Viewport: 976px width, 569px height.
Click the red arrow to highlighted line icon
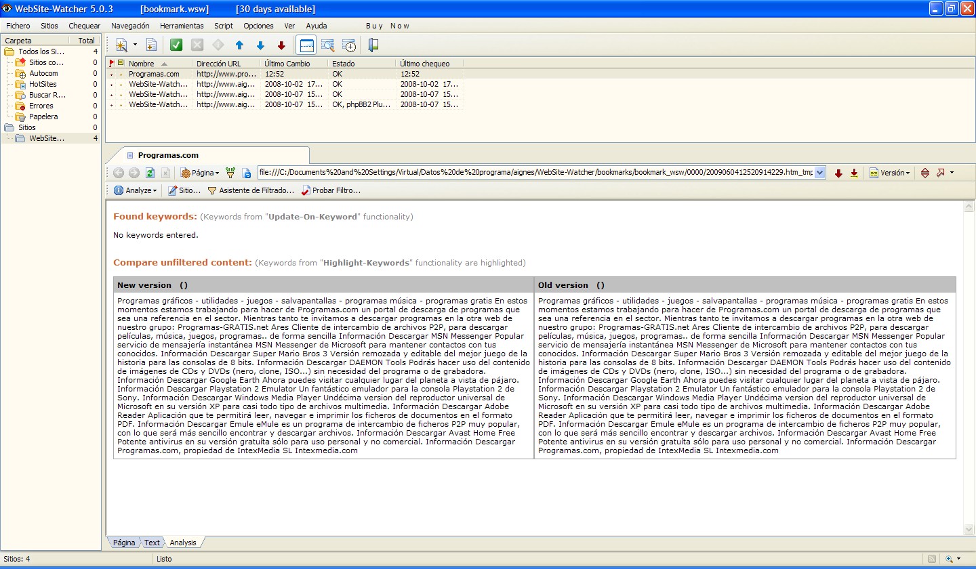(854, 173)
